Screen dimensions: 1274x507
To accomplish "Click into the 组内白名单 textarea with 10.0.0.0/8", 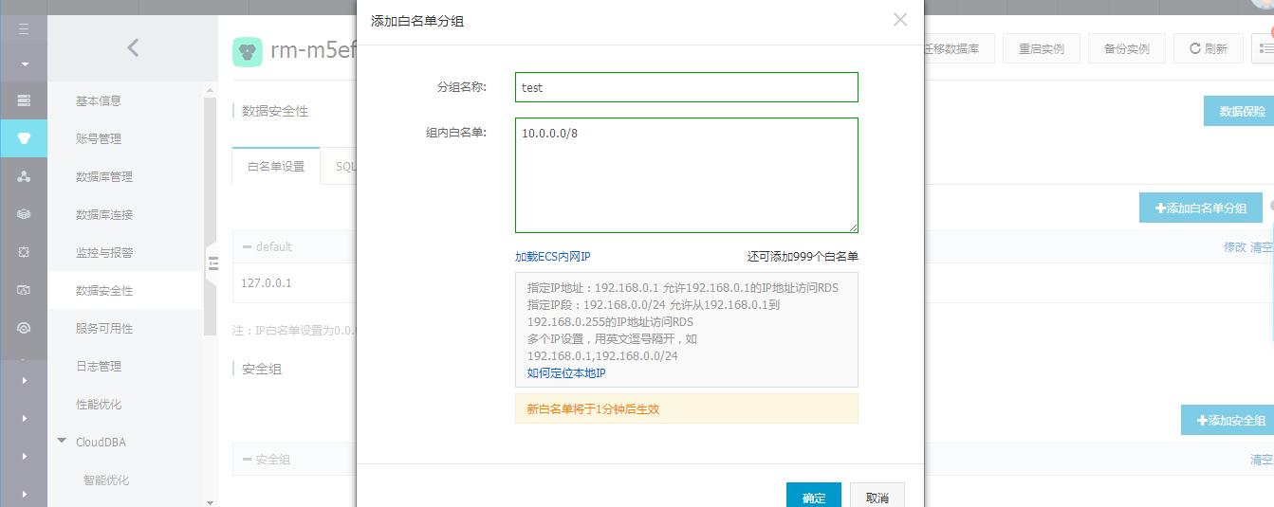I will 687,175.
